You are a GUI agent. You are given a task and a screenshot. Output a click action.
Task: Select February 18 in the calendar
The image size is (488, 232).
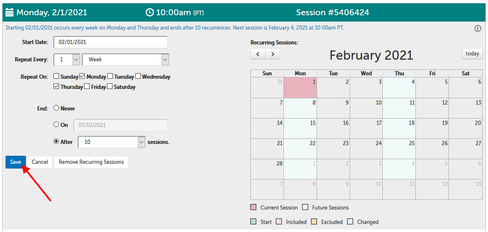(399, 128)
